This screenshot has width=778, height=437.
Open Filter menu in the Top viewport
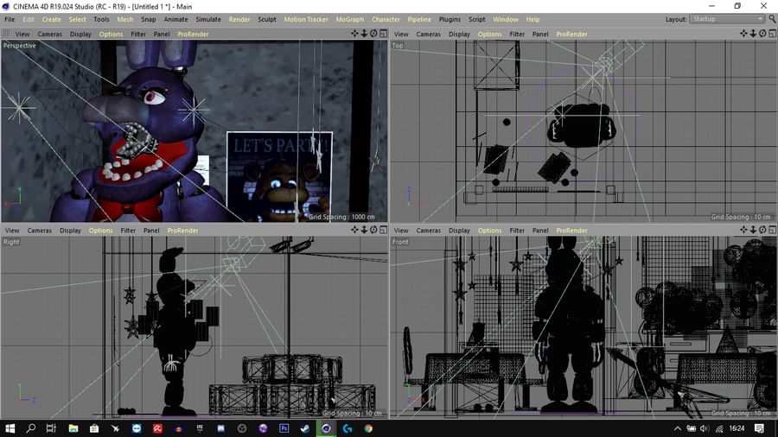coord(517,35)
